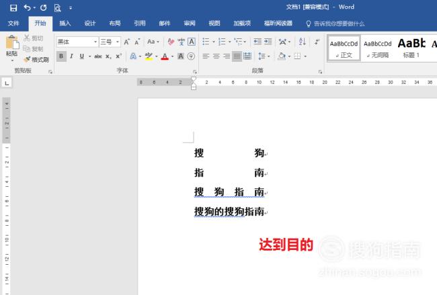Open the quick access toolbar customization arrow
The image size is (437, 295).
(71, 8)
